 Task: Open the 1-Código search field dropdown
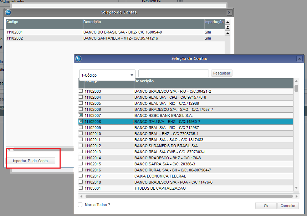(x=132, y=75)
